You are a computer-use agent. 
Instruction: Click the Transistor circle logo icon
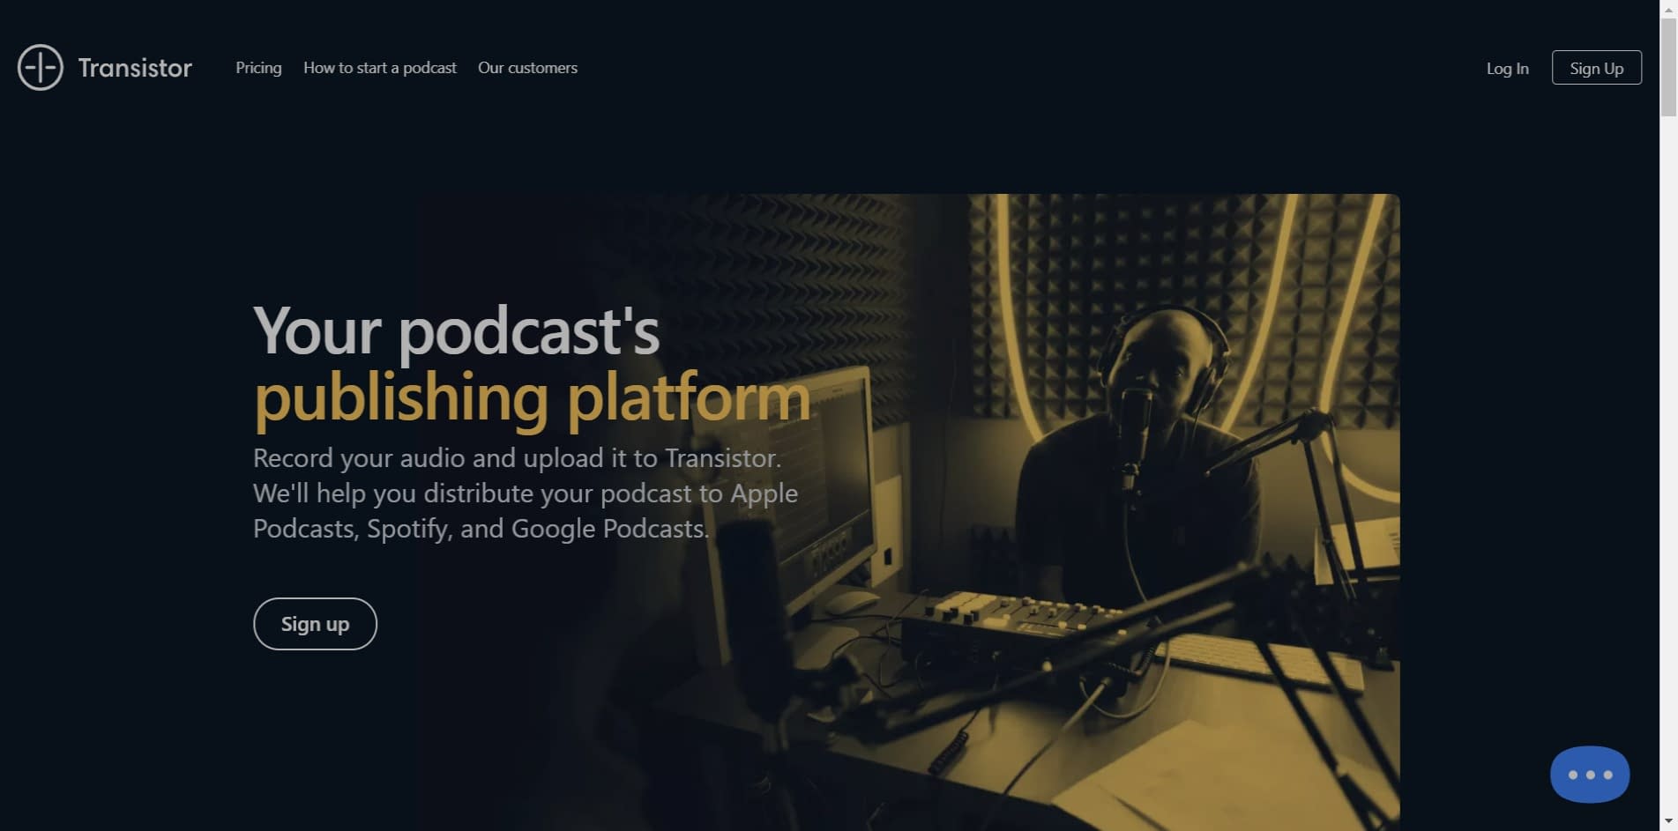(41, 67)
